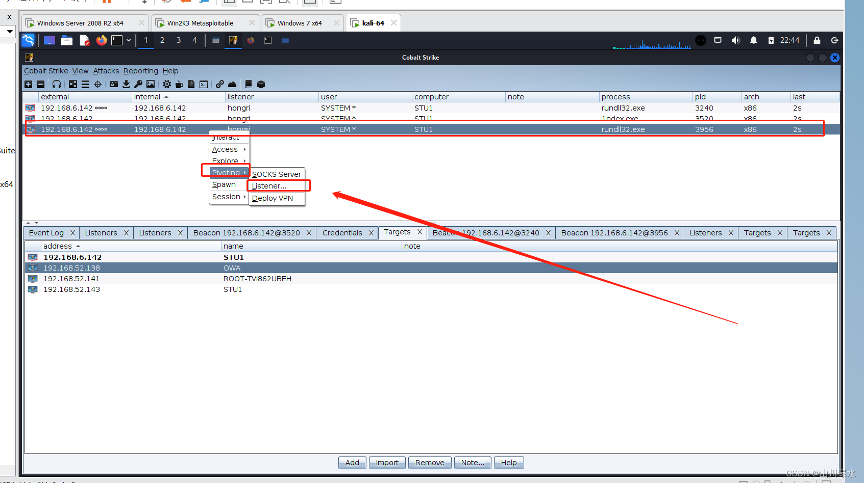864x483 pixels.
Task: Select Deploy VPN in submenu
Action: [277, 198]
